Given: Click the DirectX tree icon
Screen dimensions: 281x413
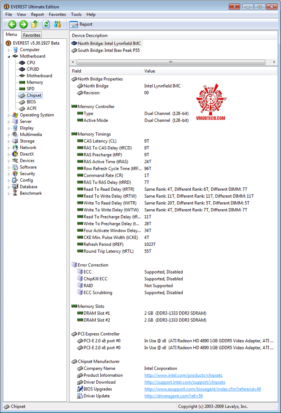Looking at the screenshot, I should [15, 154].
